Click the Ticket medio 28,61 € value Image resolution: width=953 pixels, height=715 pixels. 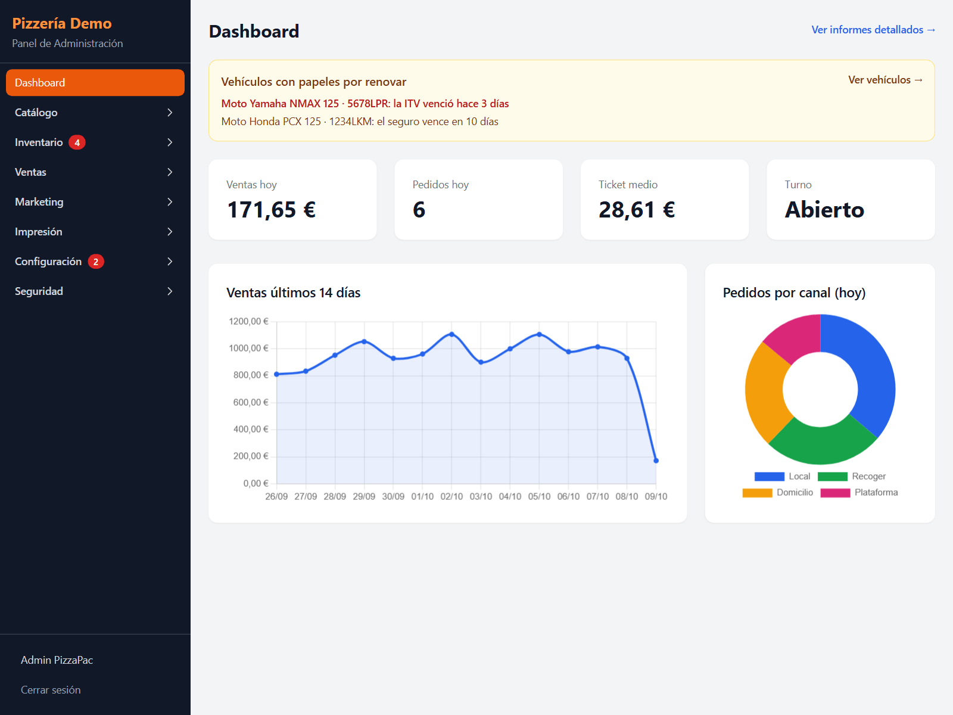pyautogui.click(x=637, y=210)
